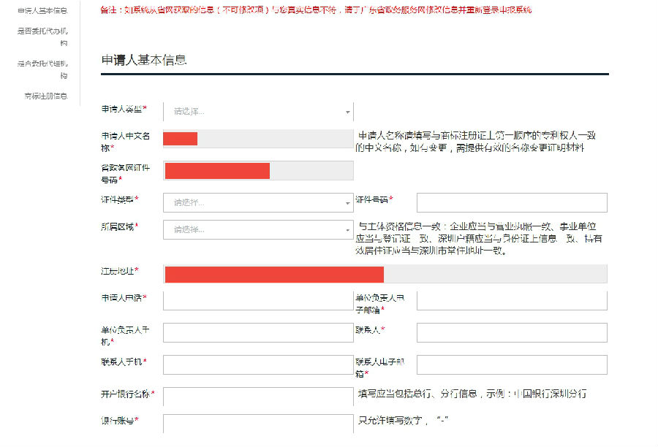The height and width of the screenshot is (447, 658).
Task: Open the 所属区域 dropdown list
Action: click(x=258, y=229)
